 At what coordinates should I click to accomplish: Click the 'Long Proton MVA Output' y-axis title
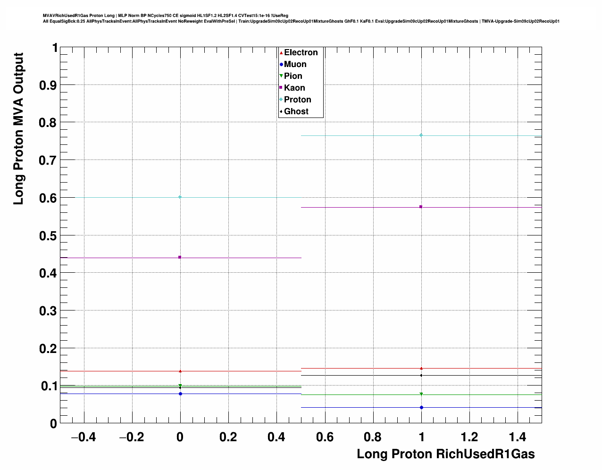[x=18, y=128]
